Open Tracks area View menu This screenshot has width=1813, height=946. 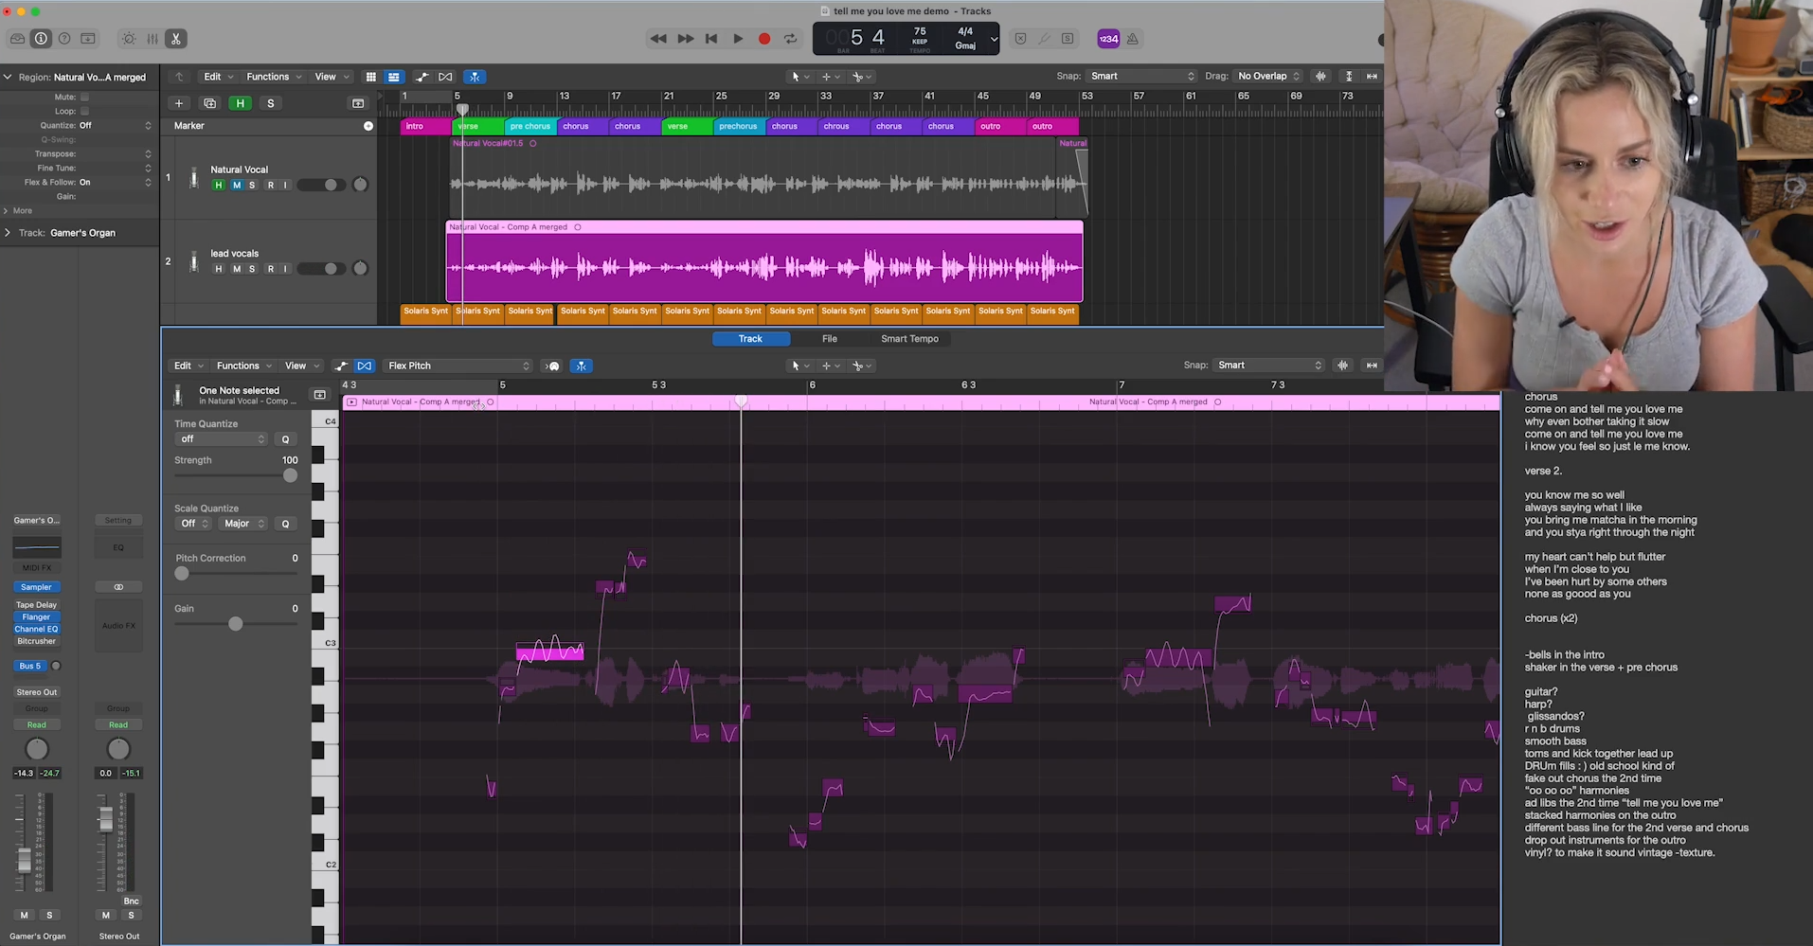coord(332,77)
